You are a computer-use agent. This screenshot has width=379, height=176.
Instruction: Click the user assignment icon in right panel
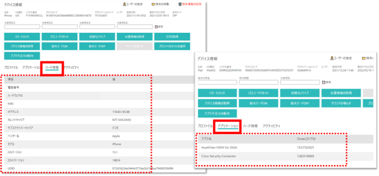332,58
